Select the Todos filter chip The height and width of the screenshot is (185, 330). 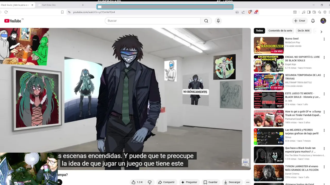coord(259,31)
